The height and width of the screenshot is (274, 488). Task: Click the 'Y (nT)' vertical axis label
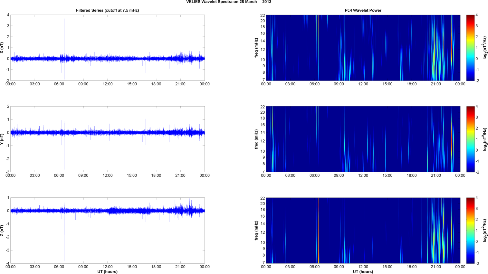click(x=2, y=139)
